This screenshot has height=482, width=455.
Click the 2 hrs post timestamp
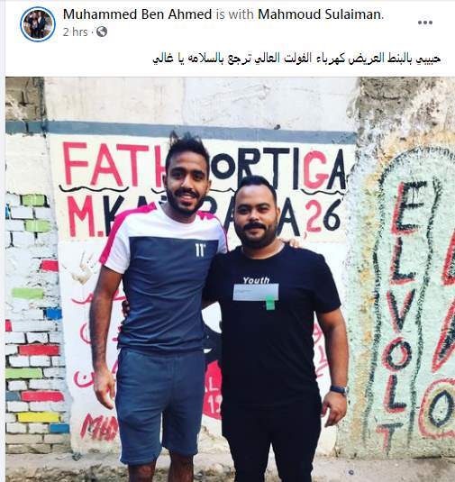tap(76, 32)
